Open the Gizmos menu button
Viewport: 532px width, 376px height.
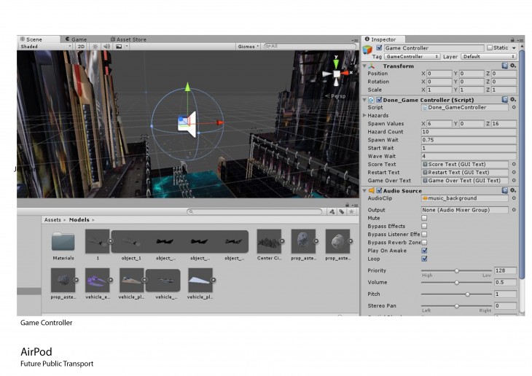click(248, 46)
